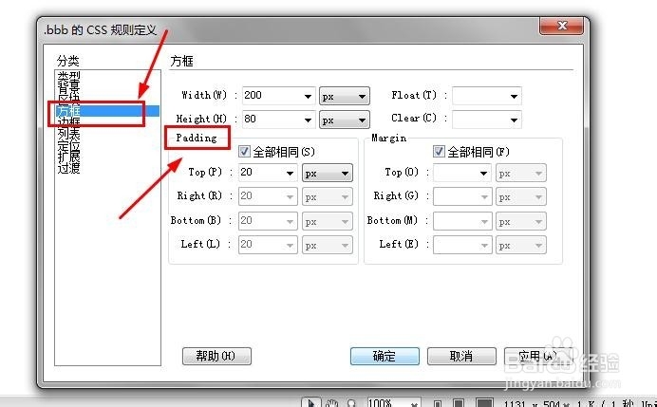Image resolution: width=657 pixels, height=407 pixels.
Task: Click the 帮助(H) help button
Action: tap(216, 357)
